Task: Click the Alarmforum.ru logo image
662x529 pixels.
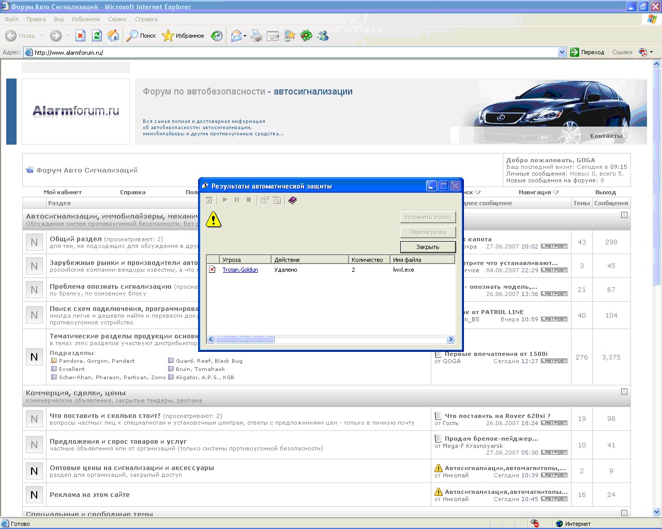Action: tap(76, 111)
